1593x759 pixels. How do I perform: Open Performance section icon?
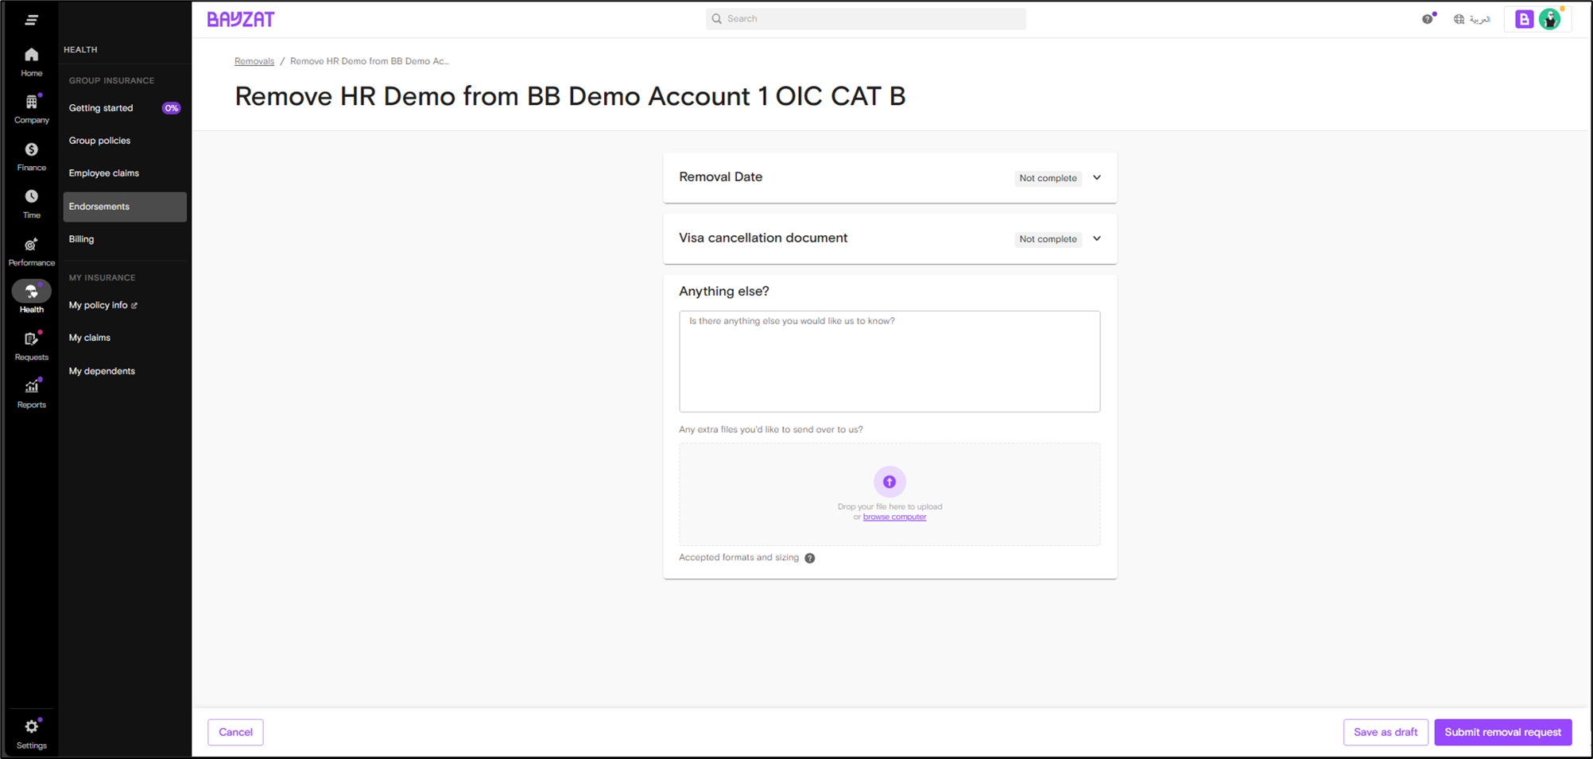31,245
